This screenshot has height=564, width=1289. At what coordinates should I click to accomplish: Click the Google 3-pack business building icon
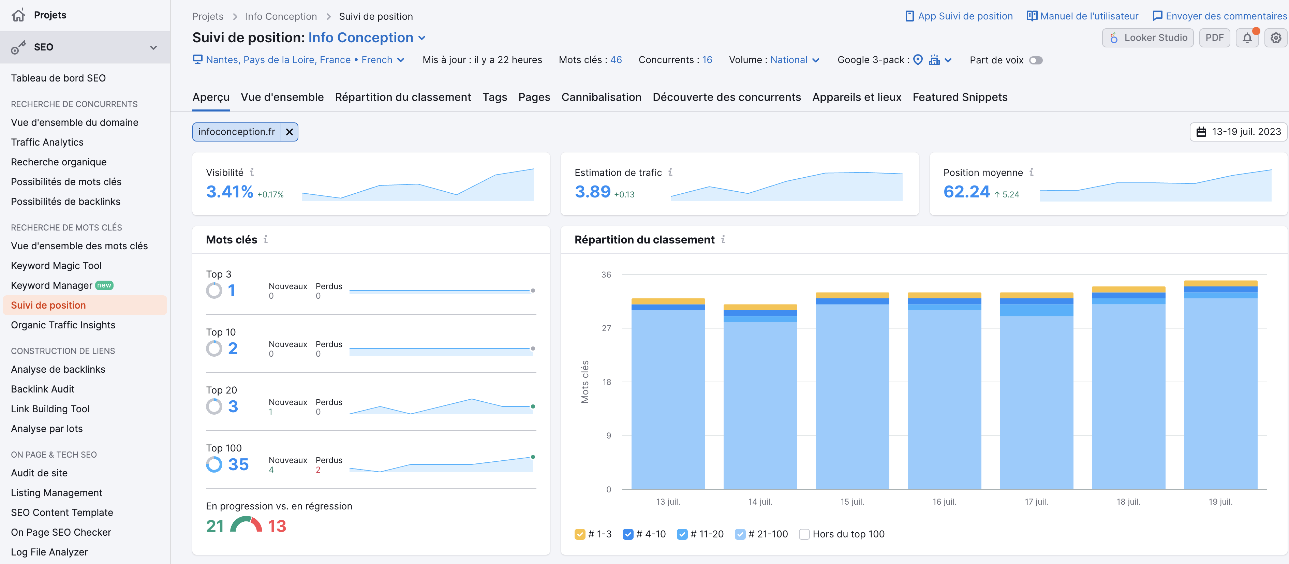(934, 60)
